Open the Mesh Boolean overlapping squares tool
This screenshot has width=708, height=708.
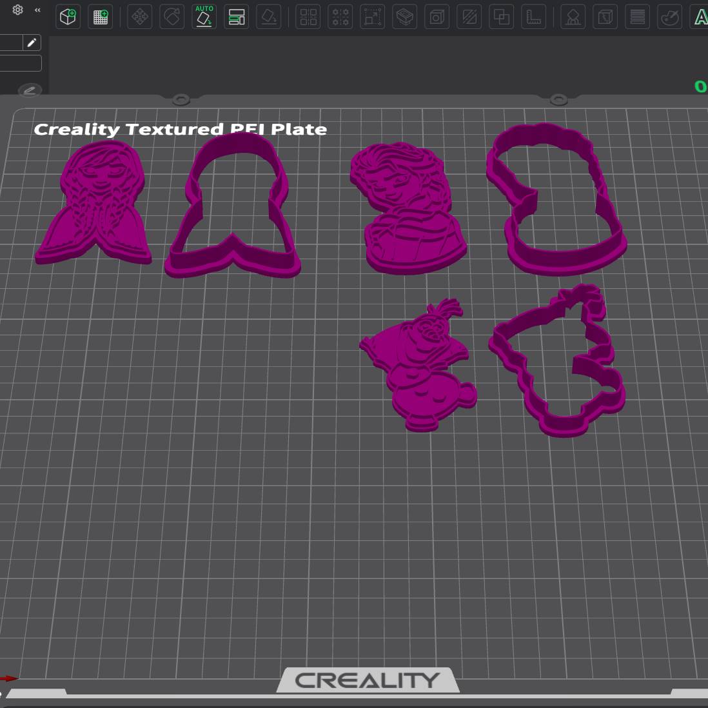click(x=502, y=17)
